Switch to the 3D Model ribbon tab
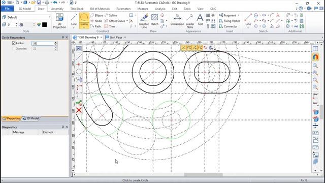This screenshot has height=183, width=325. coord(25,9)
